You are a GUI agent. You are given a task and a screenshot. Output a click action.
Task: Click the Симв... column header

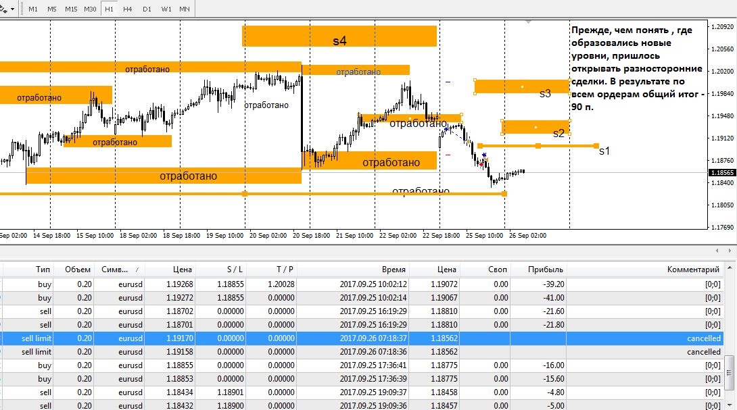120,269
